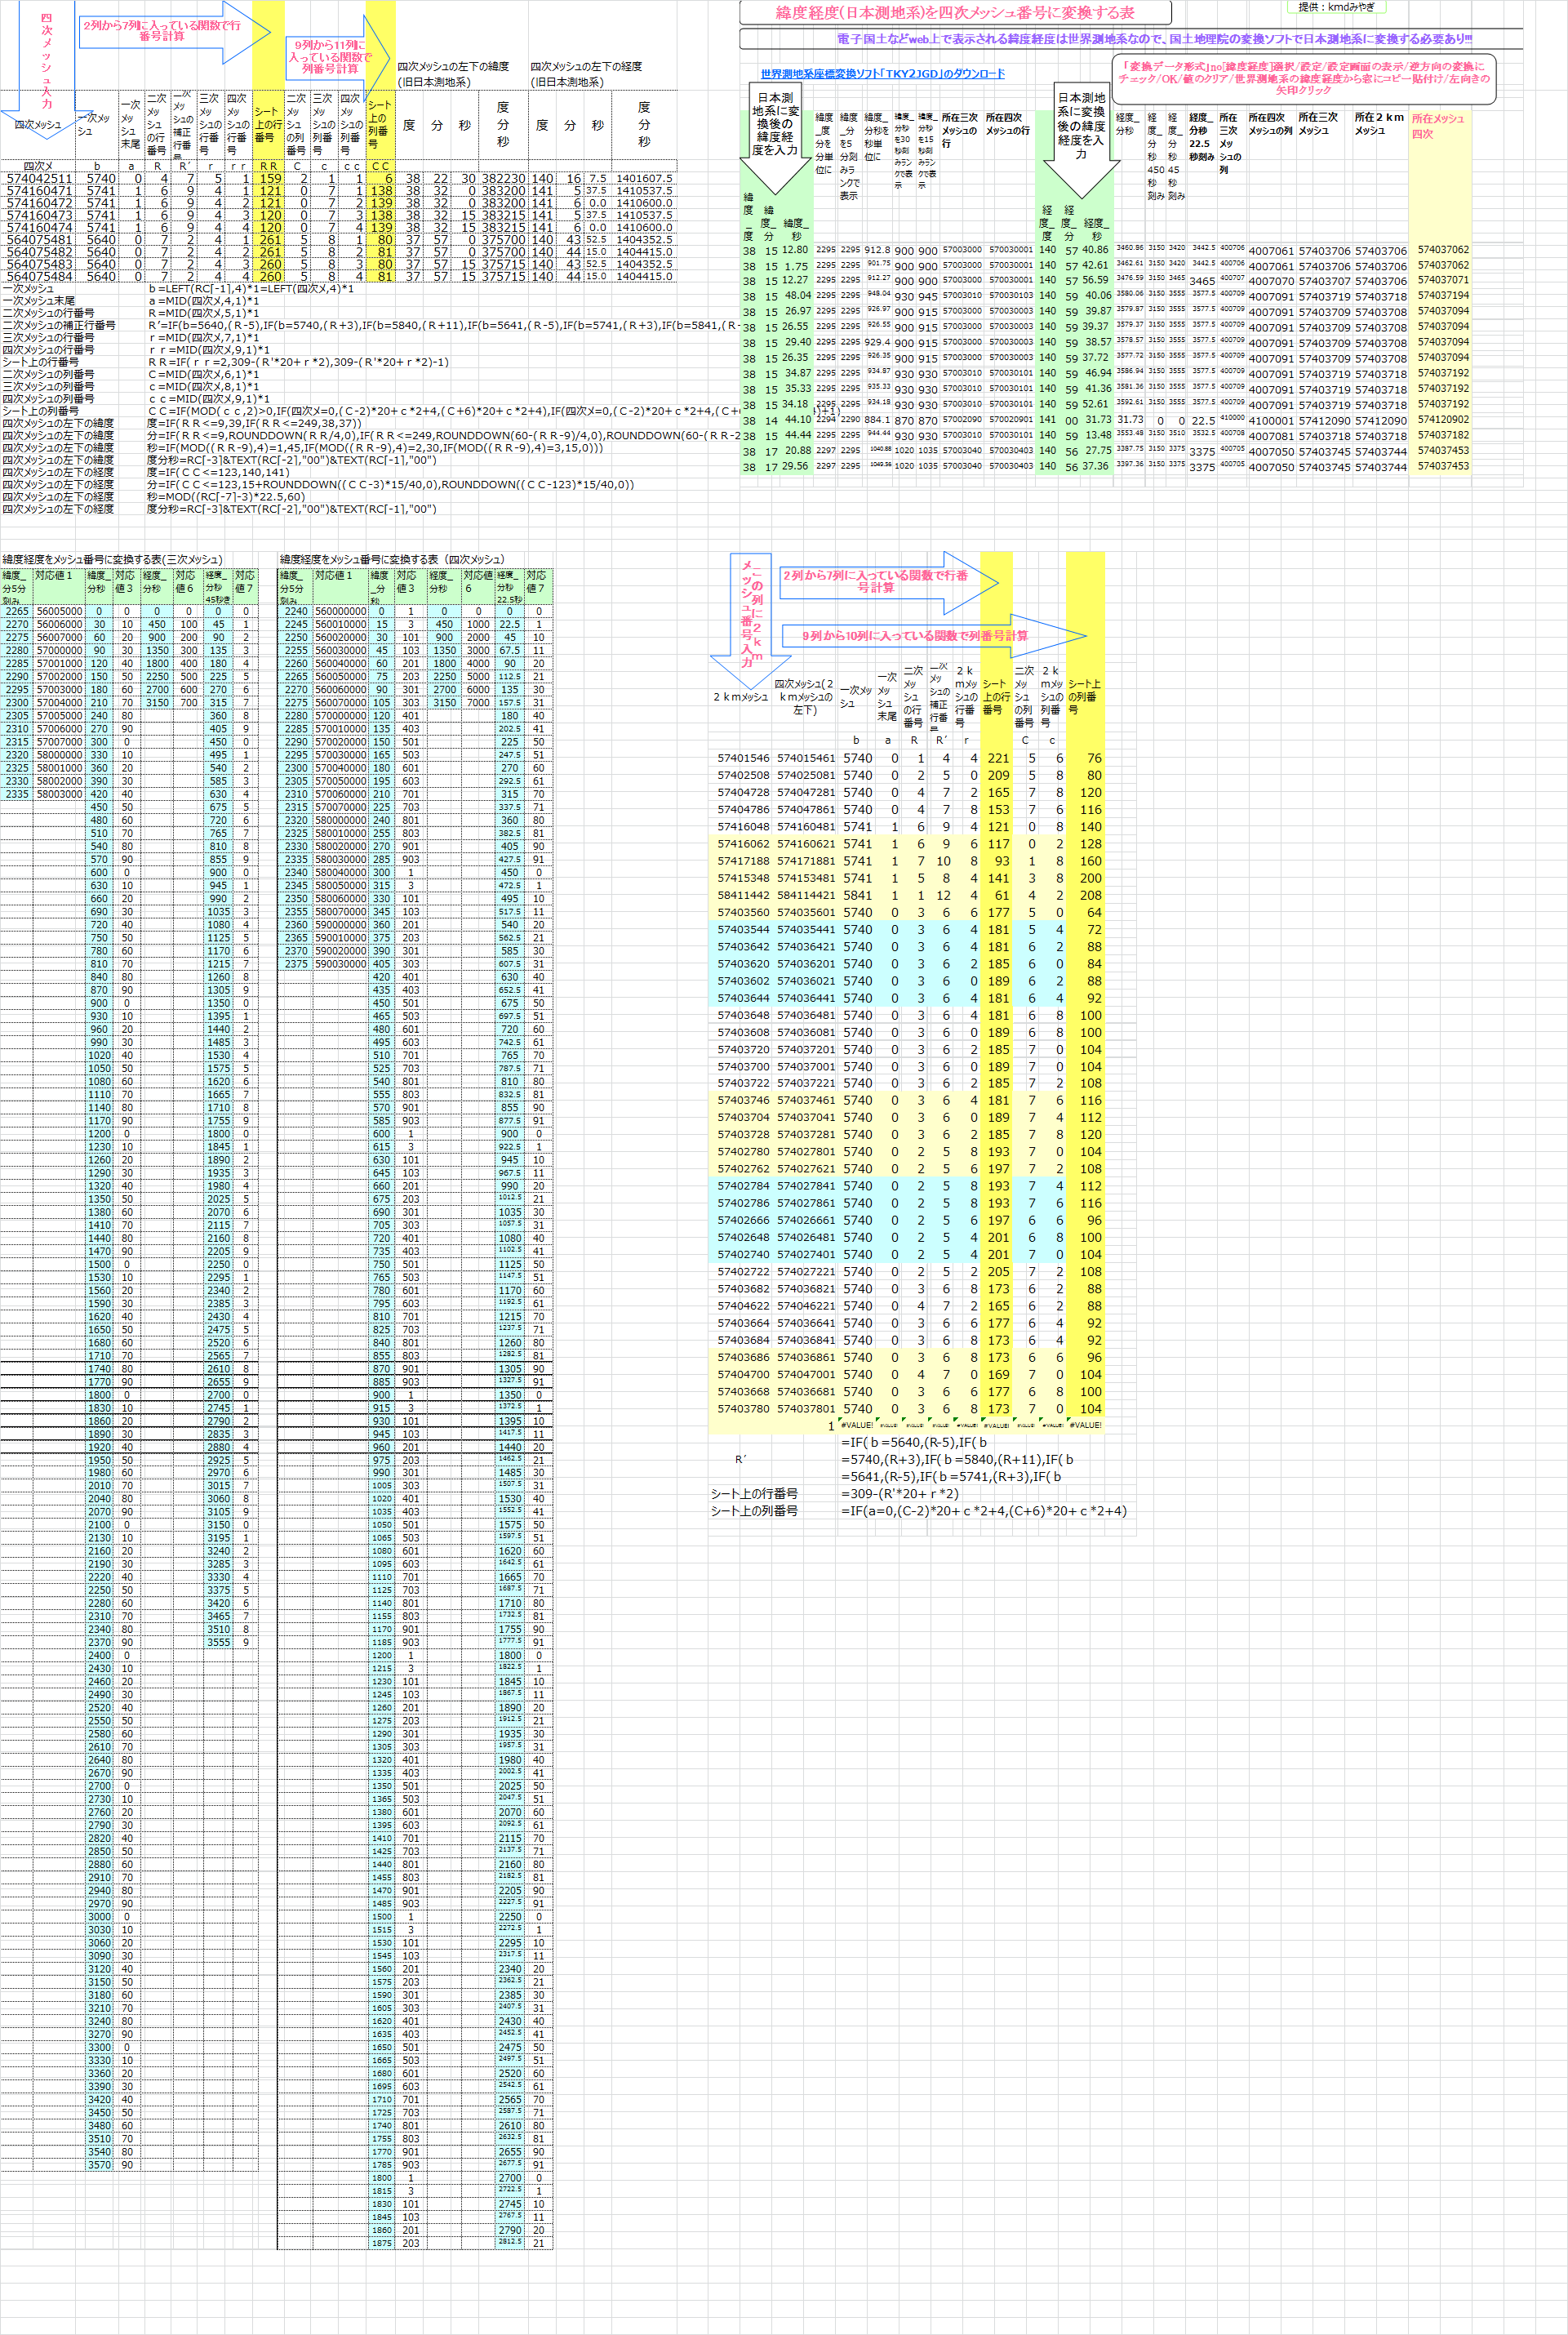
Task: Click the 'R R' column label cell
Action: (268, 166)
